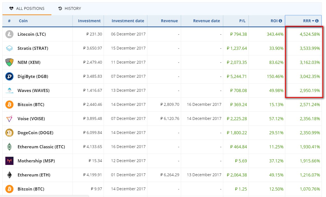Viewport: 326px width, 197px height.
Task: Click DigiByte P/L value ₽ 5,244.71
Action: (237, 77)
